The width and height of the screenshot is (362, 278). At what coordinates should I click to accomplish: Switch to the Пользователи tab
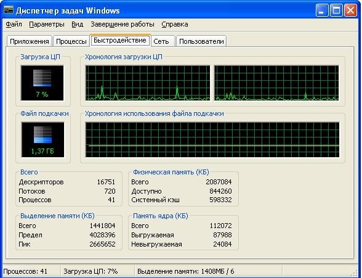(201, 41)
